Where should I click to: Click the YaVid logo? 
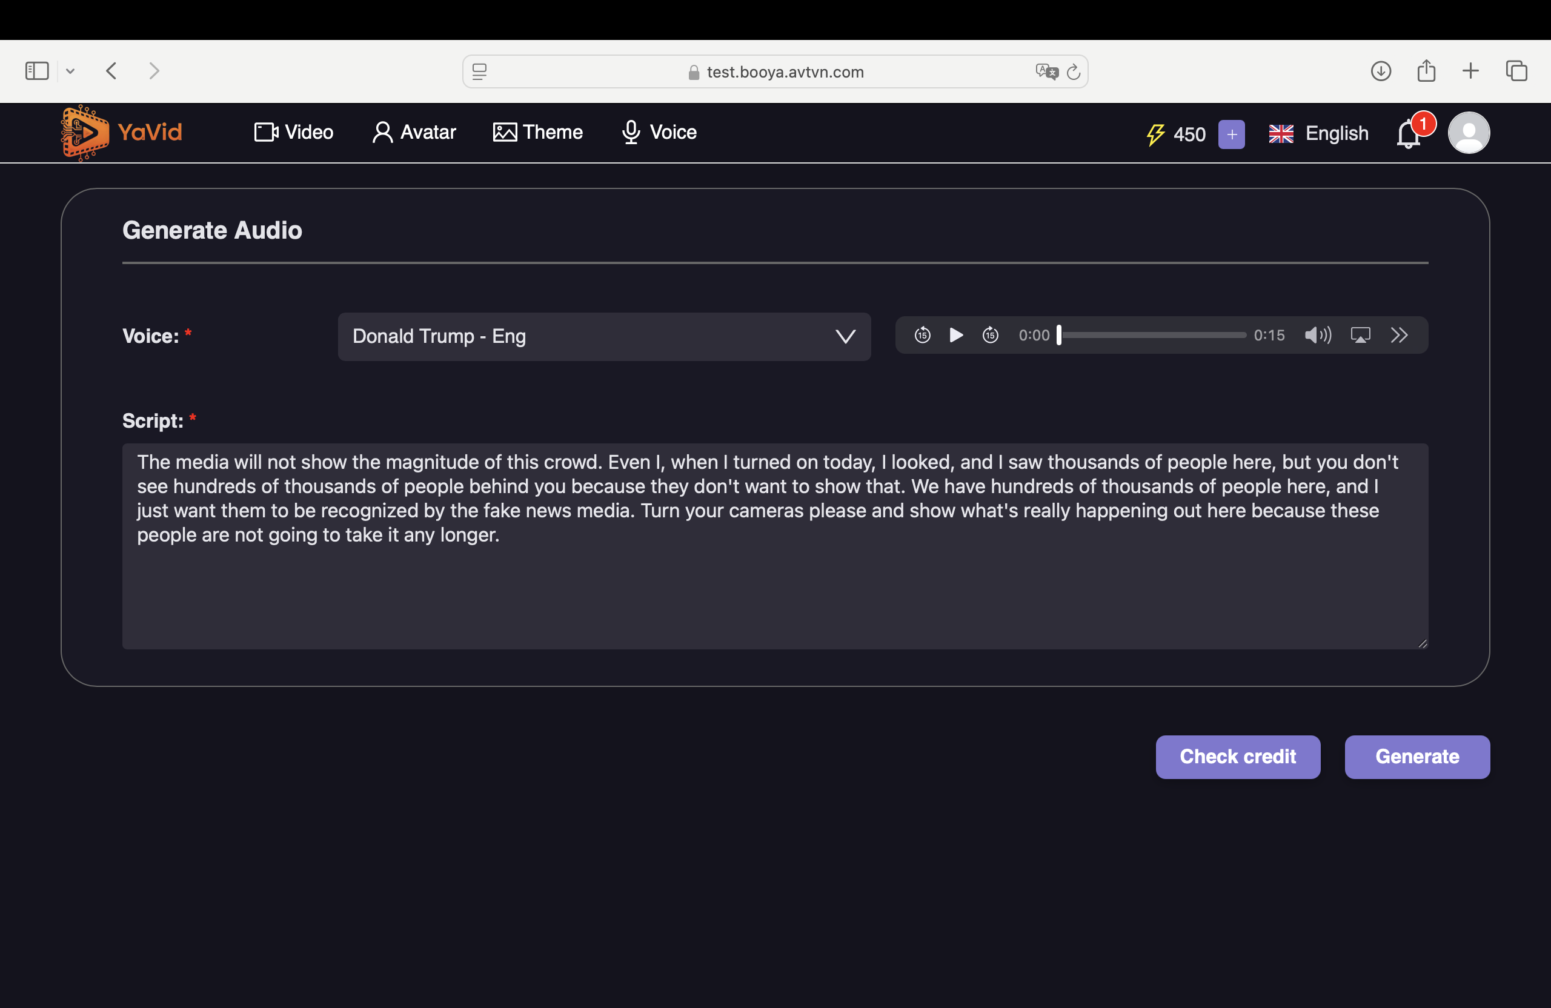pos(121,133)
